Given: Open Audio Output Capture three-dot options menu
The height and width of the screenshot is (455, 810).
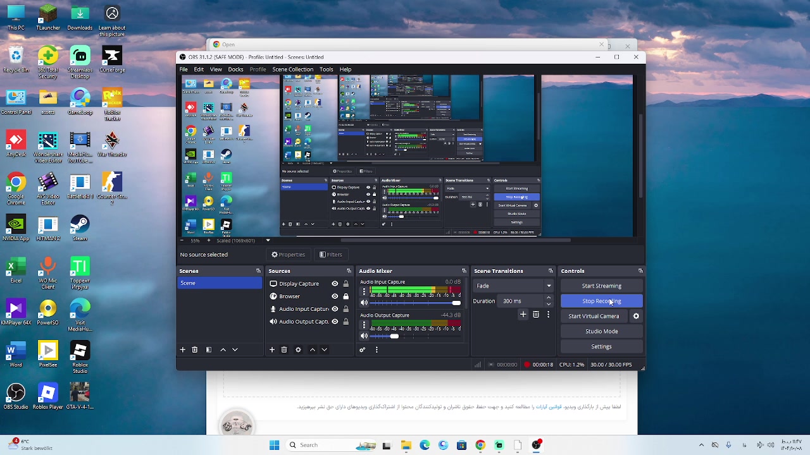Looking at the screenshot, I should tap(364, 325).
